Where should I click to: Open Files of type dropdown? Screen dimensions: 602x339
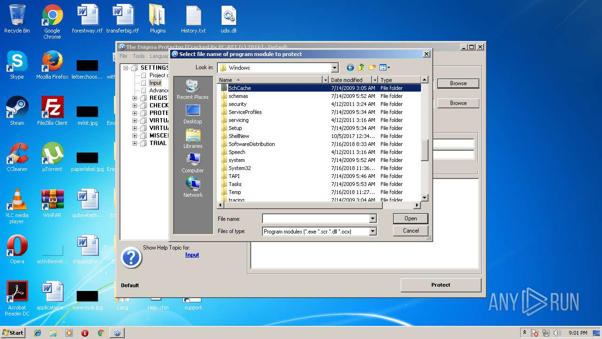click(x=372, y=231)
